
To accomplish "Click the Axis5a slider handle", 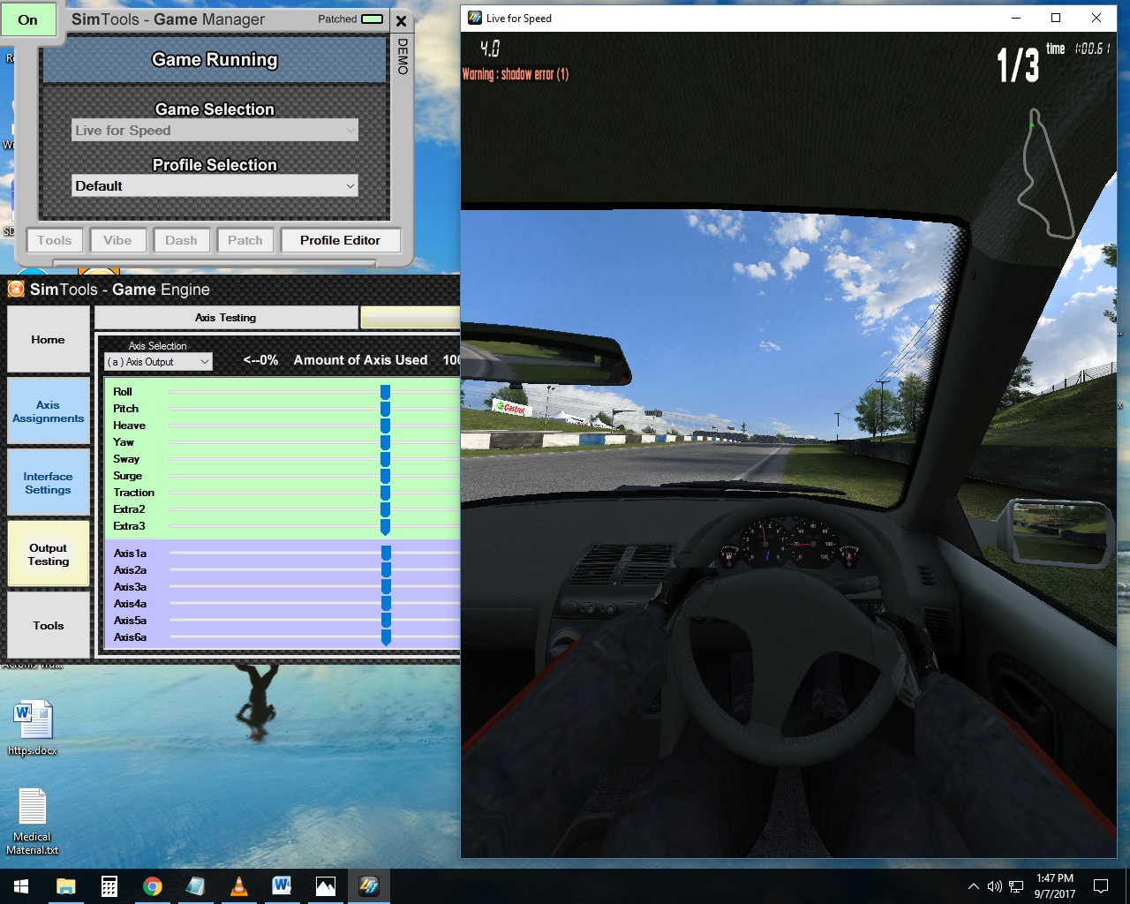I will click(386, 621).
